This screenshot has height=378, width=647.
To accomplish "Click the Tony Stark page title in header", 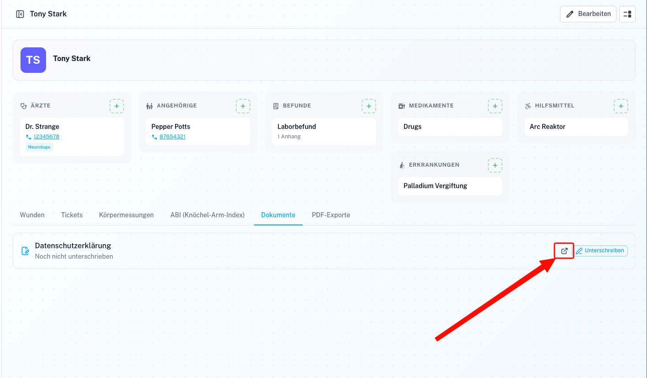I will pos(48,14).
